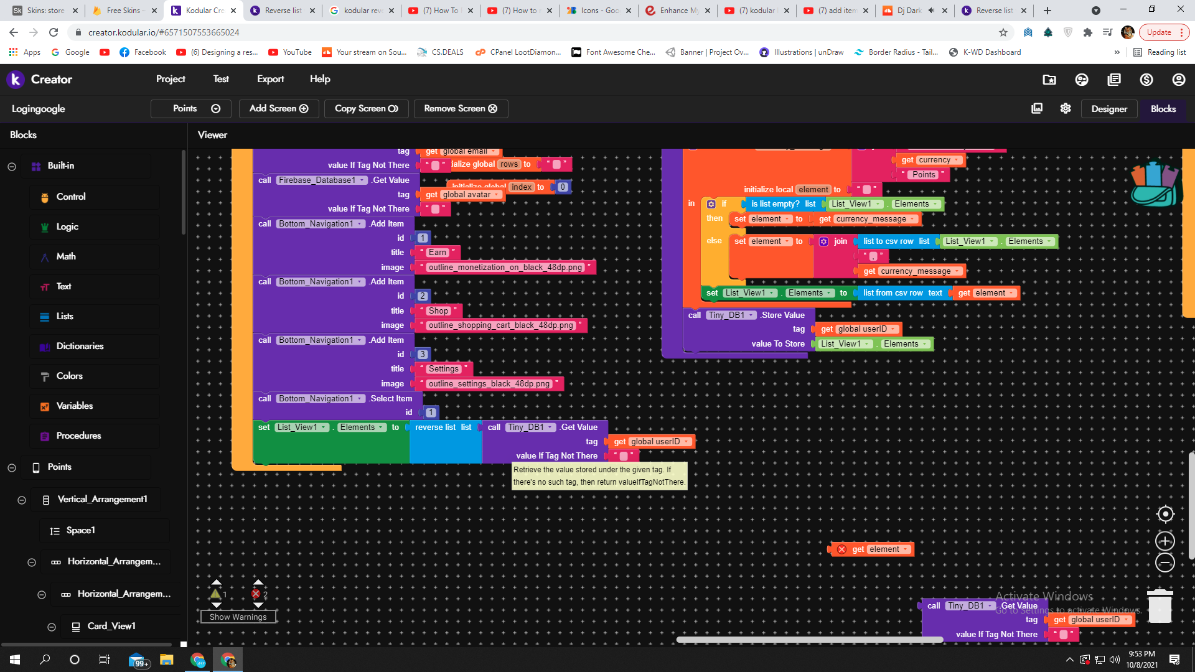
Task: Collapse the Vertical_Arrangement1 tree node
Action: 22,500
